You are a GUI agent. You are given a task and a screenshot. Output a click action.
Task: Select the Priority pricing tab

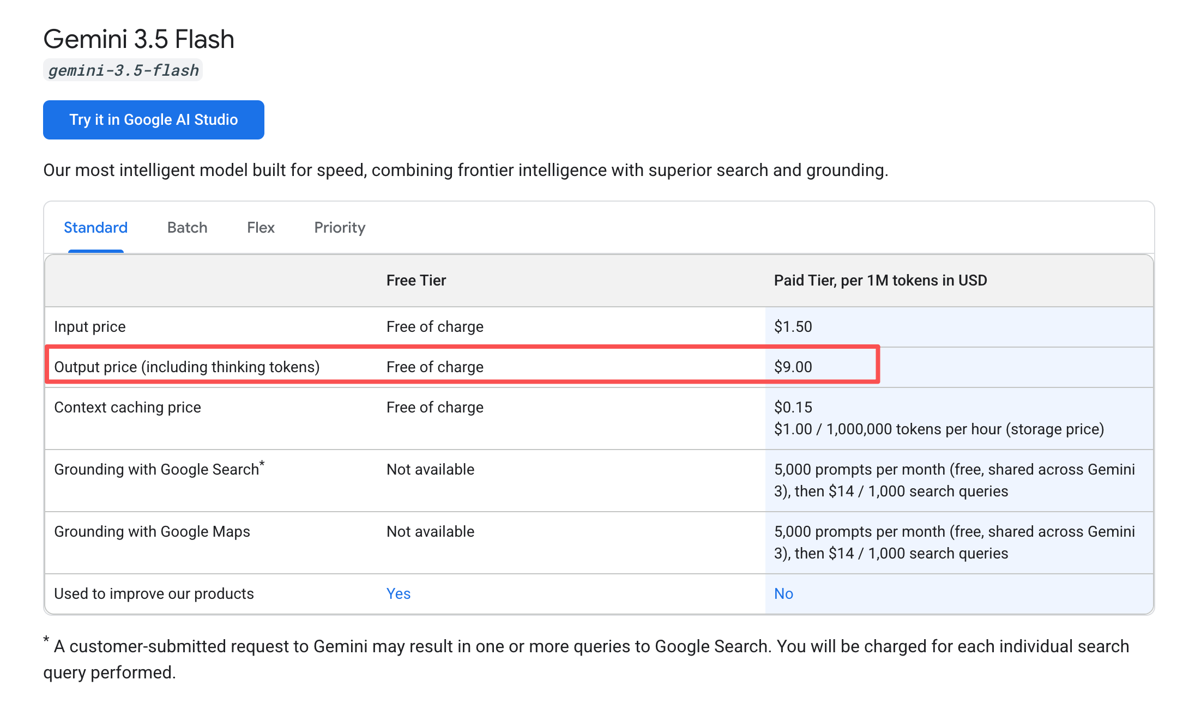tap(340, 227)
